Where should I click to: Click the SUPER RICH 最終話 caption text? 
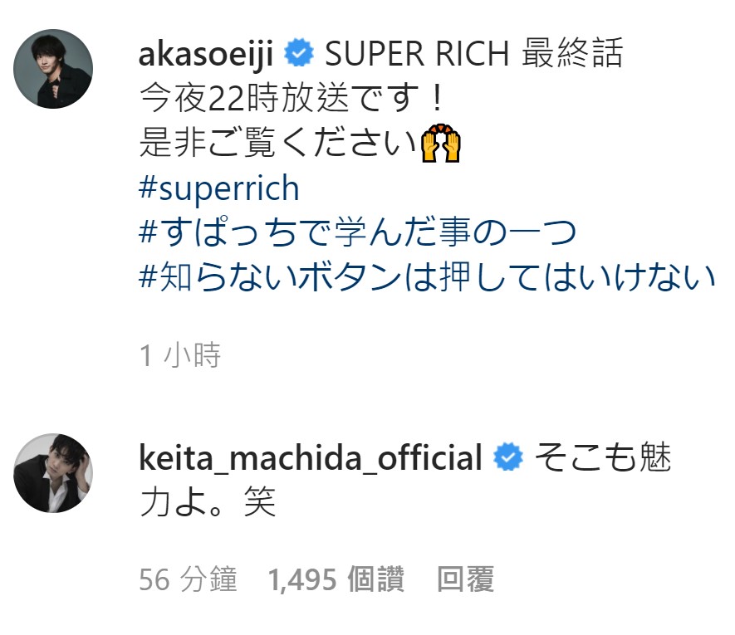pyautogui.click(x=474, y=53)
